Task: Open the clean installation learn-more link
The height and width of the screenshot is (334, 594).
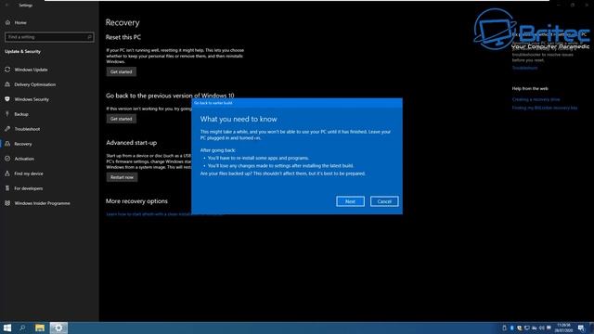Action: [x=148, y=214]
